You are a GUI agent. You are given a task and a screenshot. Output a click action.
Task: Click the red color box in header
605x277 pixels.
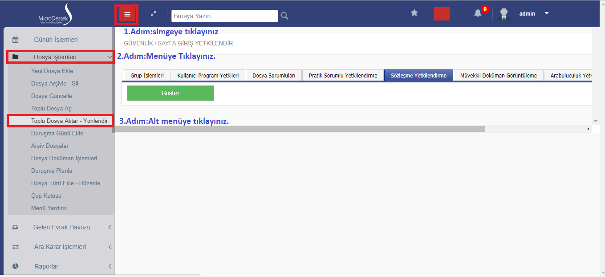[x=441, y=13]
